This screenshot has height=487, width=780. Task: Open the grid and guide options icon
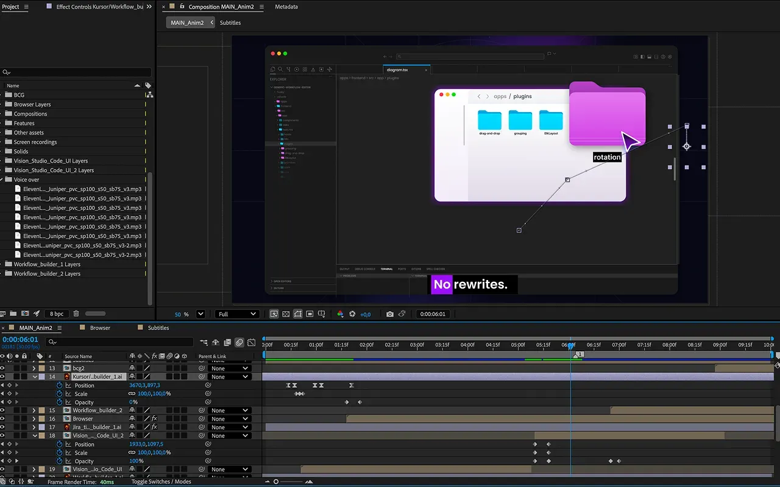(x=322, y=314)
